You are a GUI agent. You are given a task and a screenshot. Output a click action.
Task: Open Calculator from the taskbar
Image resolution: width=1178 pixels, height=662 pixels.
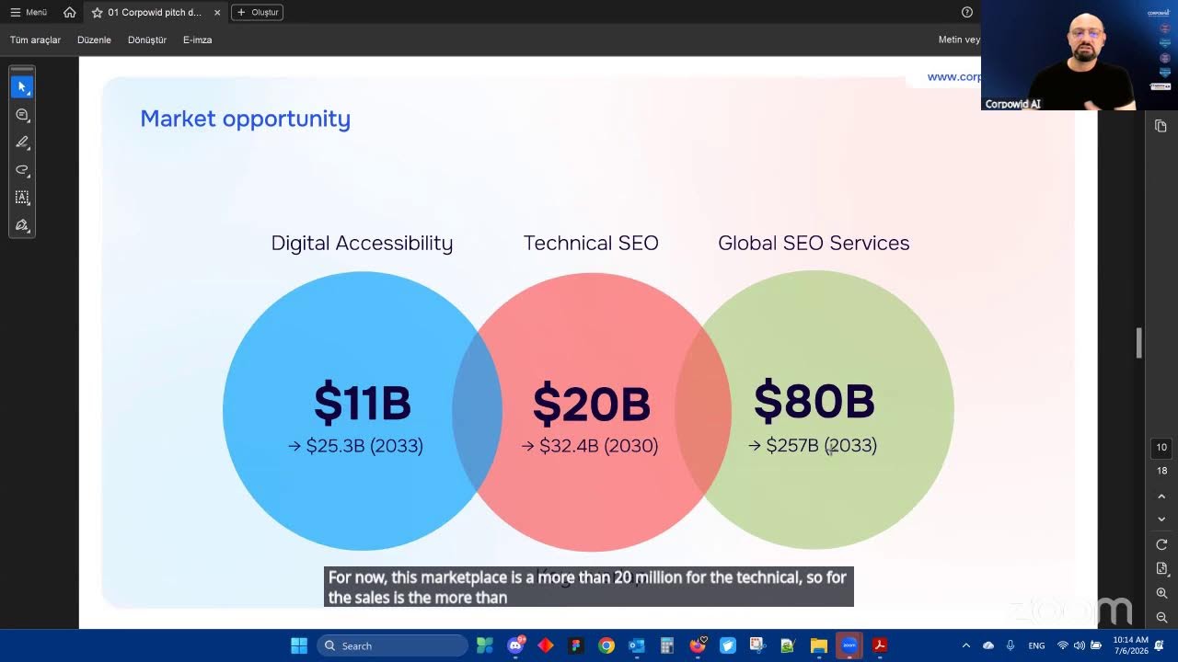[667, 645]
